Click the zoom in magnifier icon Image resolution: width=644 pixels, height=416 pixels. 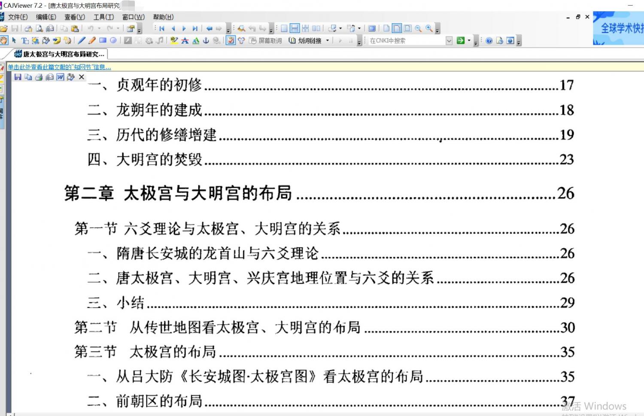(428, 28)
